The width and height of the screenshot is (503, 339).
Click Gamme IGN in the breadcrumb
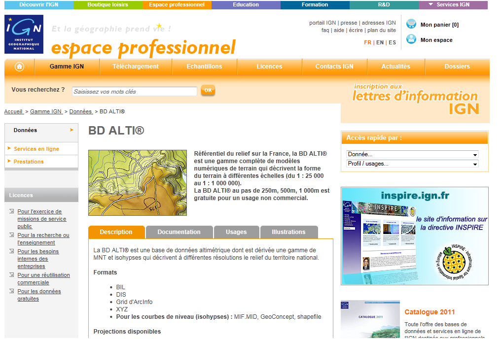pyautogui.click(x=46, y=111)
